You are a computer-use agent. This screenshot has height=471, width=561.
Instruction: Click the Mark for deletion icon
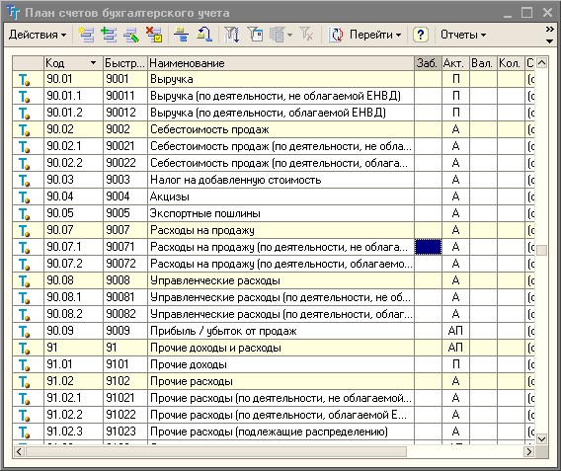(154, 35)
